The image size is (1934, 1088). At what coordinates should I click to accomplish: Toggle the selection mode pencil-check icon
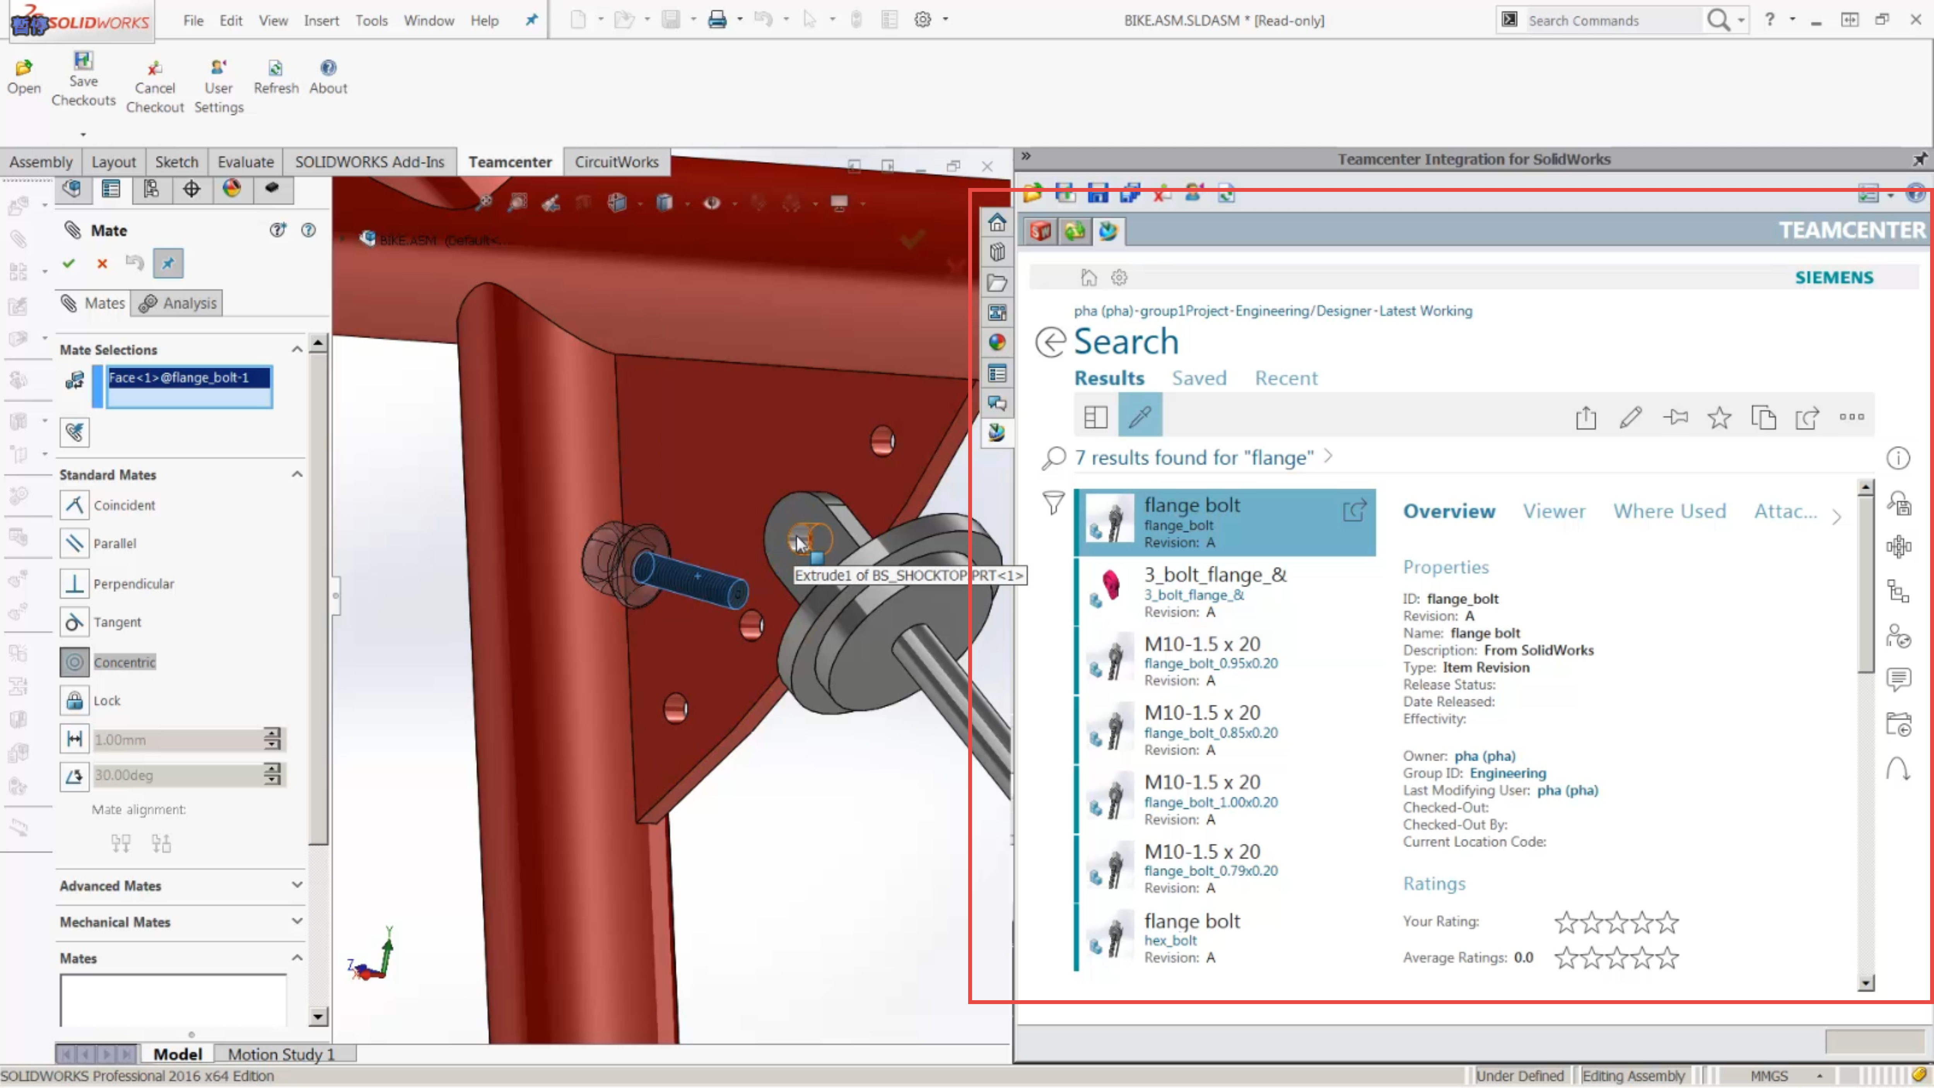point(1140,415)
